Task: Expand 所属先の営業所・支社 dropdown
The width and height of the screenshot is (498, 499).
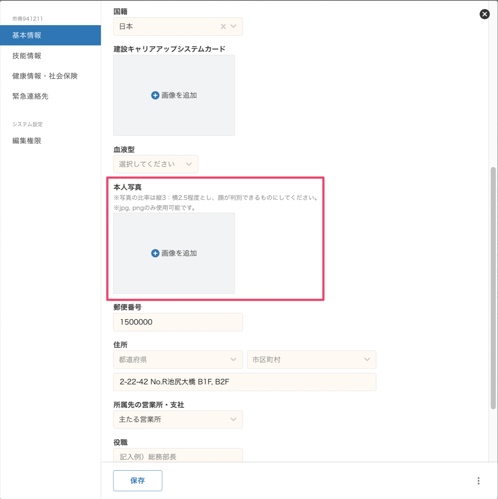Action: (x=178, y=420)
